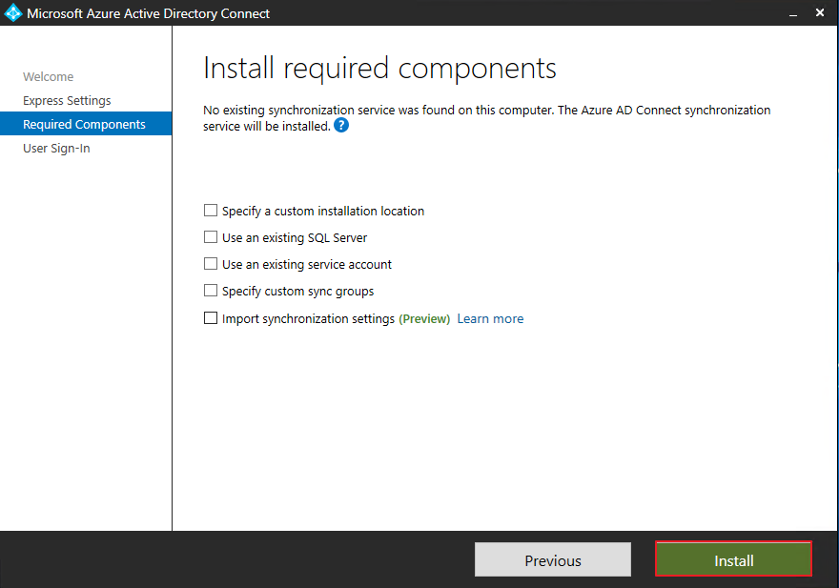Check Use an existing SQL Server
The width and height of the screenshot is (839, 588).
[x=211, y=237]
